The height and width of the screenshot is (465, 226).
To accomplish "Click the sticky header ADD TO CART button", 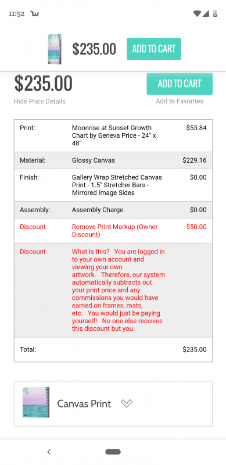I will point(154,49).
